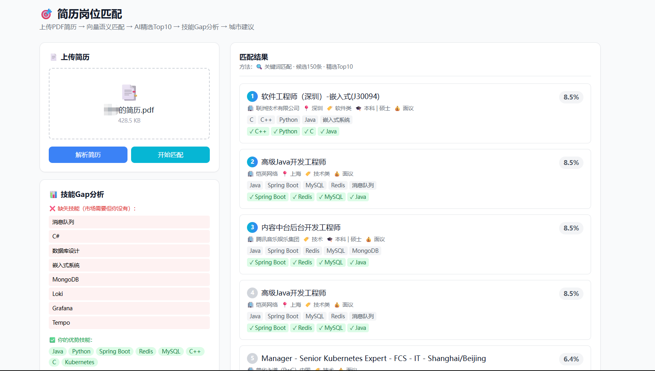The height and width of the screenshot is (371, 655).
Task: Click the PDF document icon in upload area
Action: coord(129,93)
